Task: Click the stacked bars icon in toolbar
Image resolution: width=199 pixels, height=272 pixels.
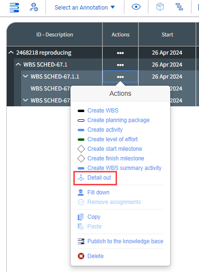Action: [14, 8]
